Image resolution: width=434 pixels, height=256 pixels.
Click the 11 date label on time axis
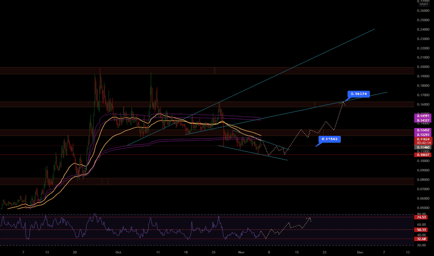[158, 252]
